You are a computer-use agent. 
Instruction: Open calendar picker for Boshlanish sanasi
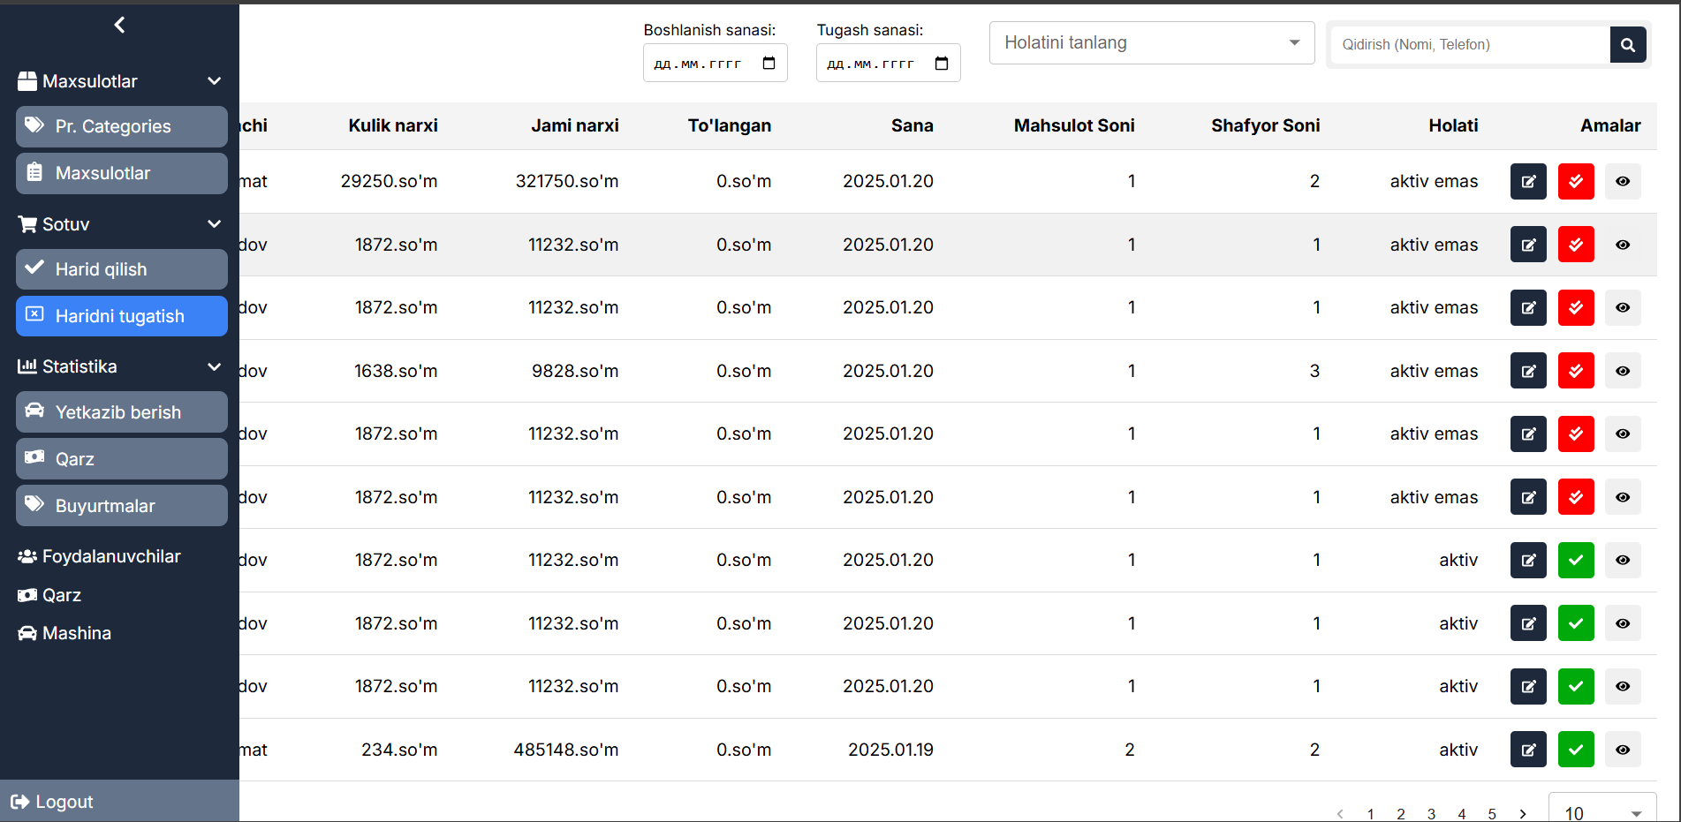769,64
